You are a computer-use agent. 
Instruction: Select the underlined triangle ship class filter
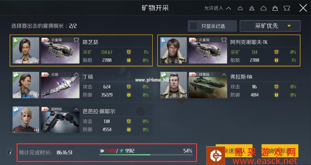click(x=240, y=8)
